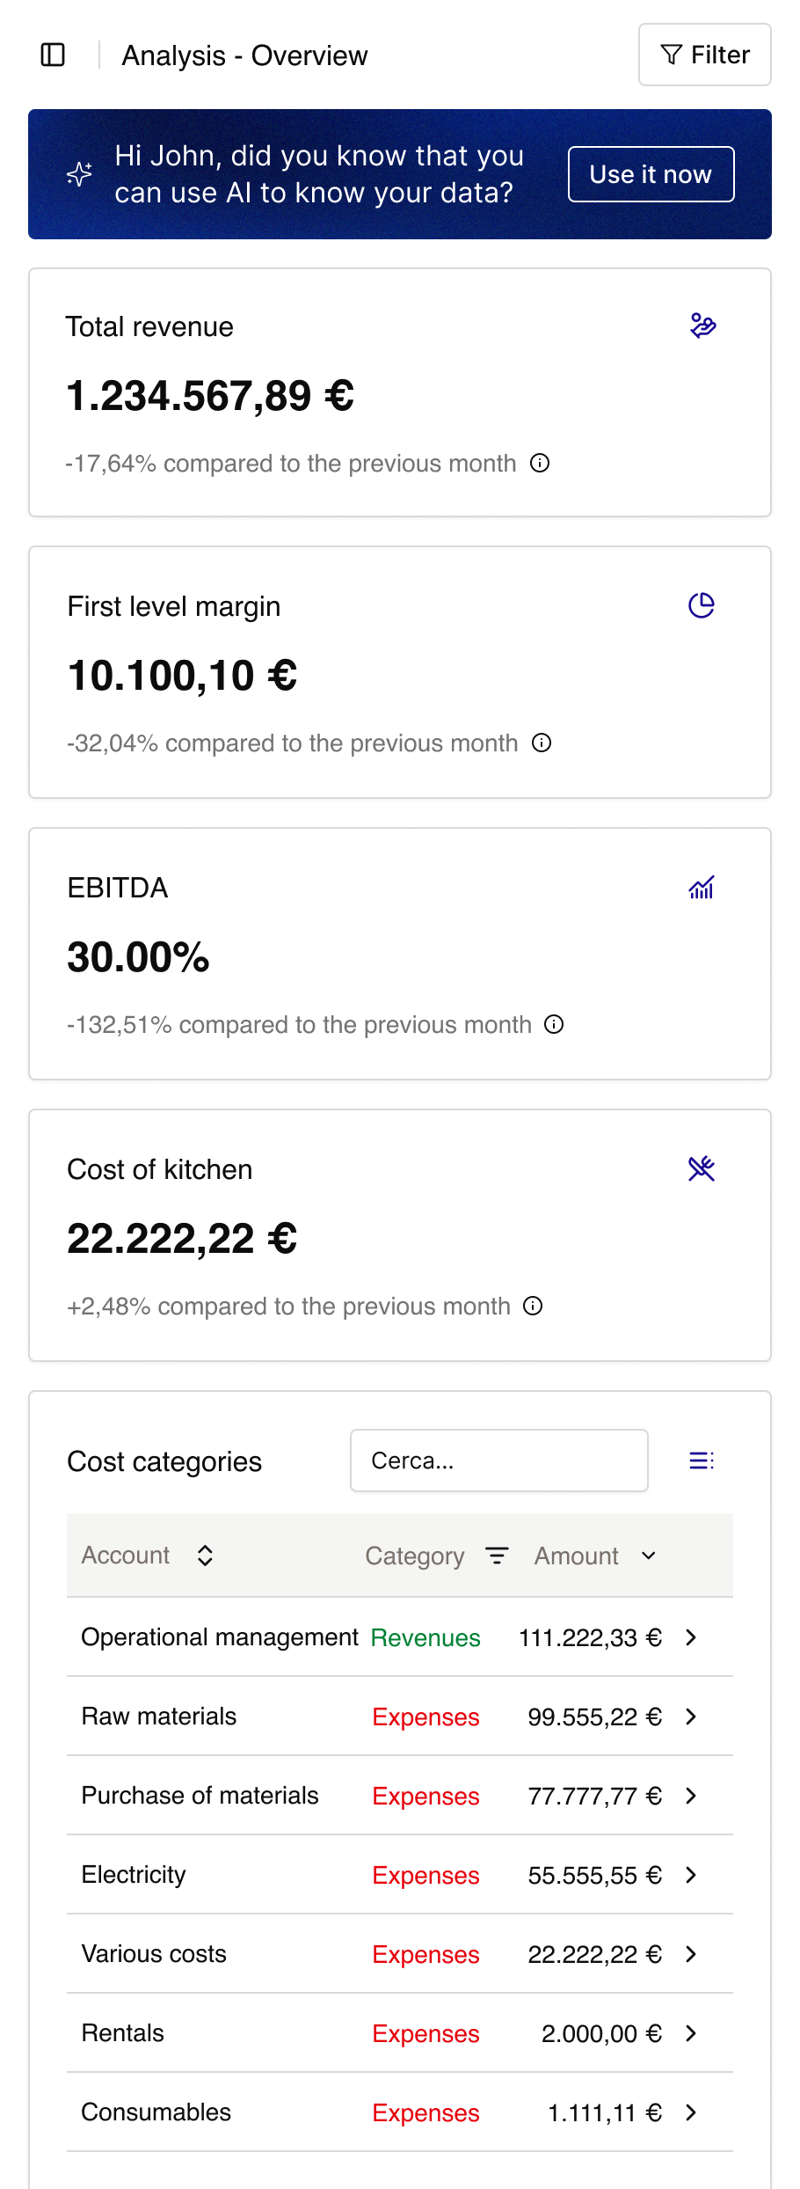Click the Account column header label

click(x=126, y=1556)
